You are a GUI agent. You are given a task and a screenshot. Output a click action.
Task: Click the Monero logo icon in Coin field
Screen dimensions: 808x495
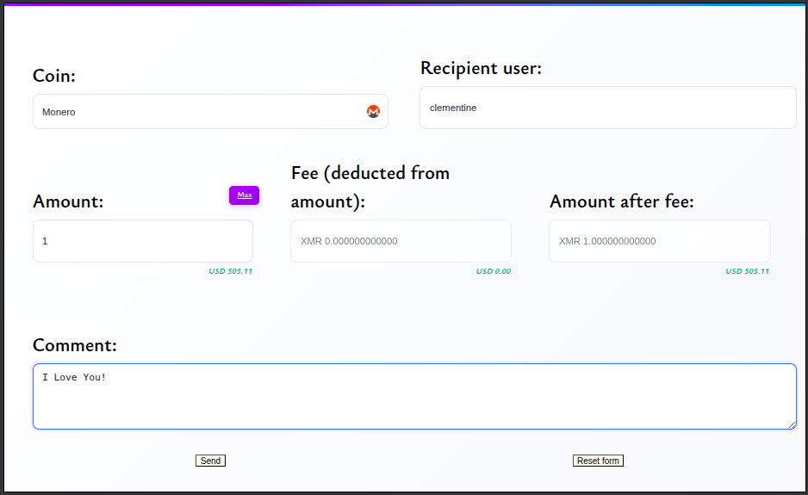point(373,111)
